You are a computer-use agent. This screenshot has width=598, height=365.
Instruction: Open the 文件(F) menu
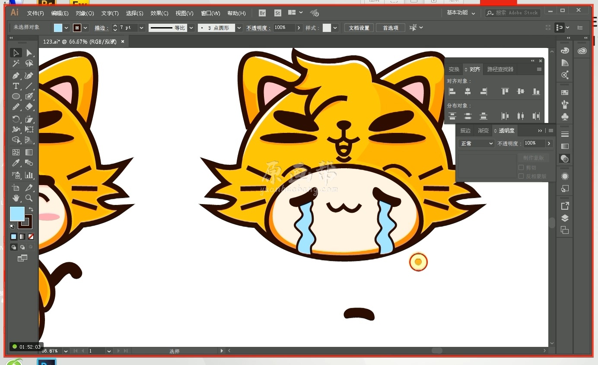(35, 13)
